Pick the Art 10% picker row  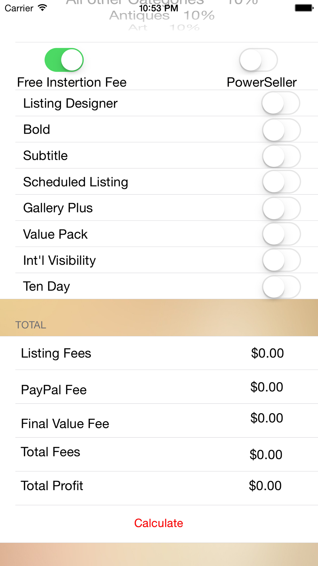(164, 27)
